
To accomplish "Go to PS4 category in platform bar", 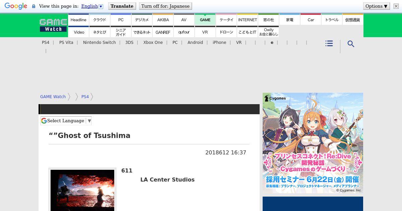I will click(46, 43).
